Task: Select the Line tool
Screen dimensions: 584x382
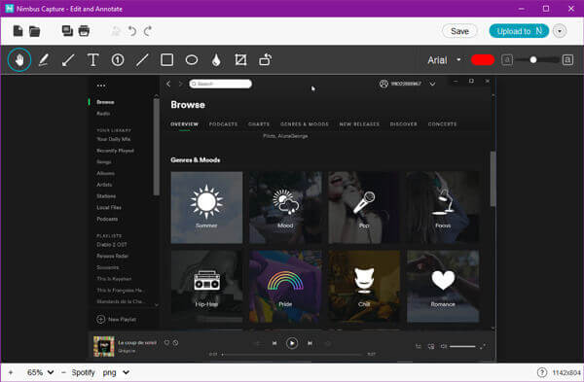Action: point(142,60)
